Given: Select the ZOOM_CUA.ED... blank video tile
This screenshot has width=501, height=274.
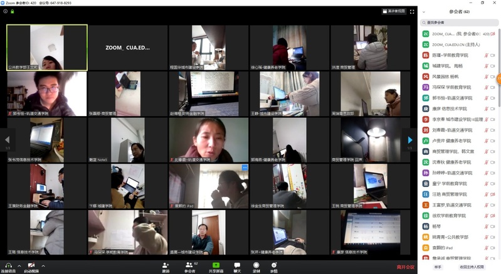Looking at the screenshot, I should tap(127, 48).
